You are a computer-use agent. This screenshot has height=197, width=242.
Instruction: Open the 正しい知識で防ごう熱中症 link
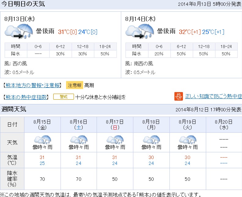pos(213,96)
